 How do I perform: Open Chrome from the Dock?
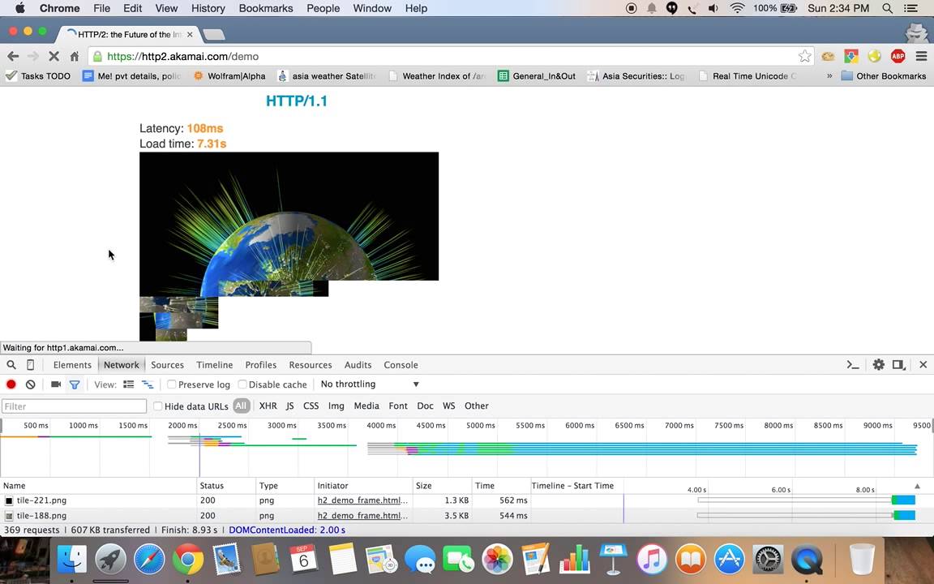tap(187, 559)
